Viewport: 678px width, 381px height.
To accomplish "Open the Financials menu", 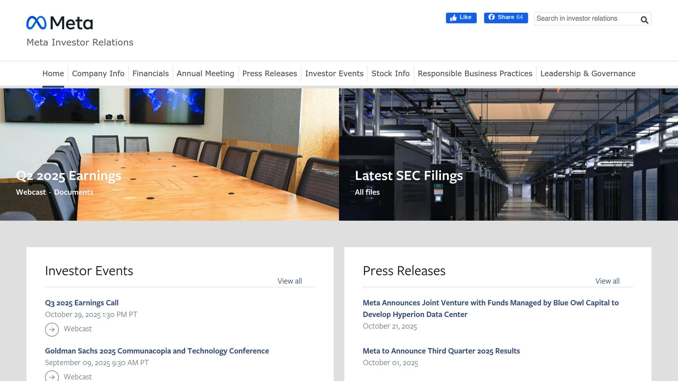I will pyautogui.click(x=150, y=73).
